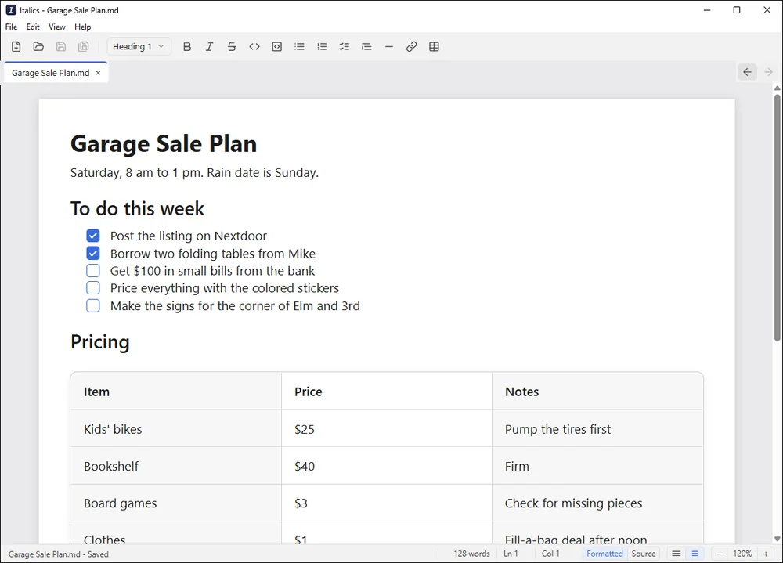Select the centered-width layout icon

point(695,554)
